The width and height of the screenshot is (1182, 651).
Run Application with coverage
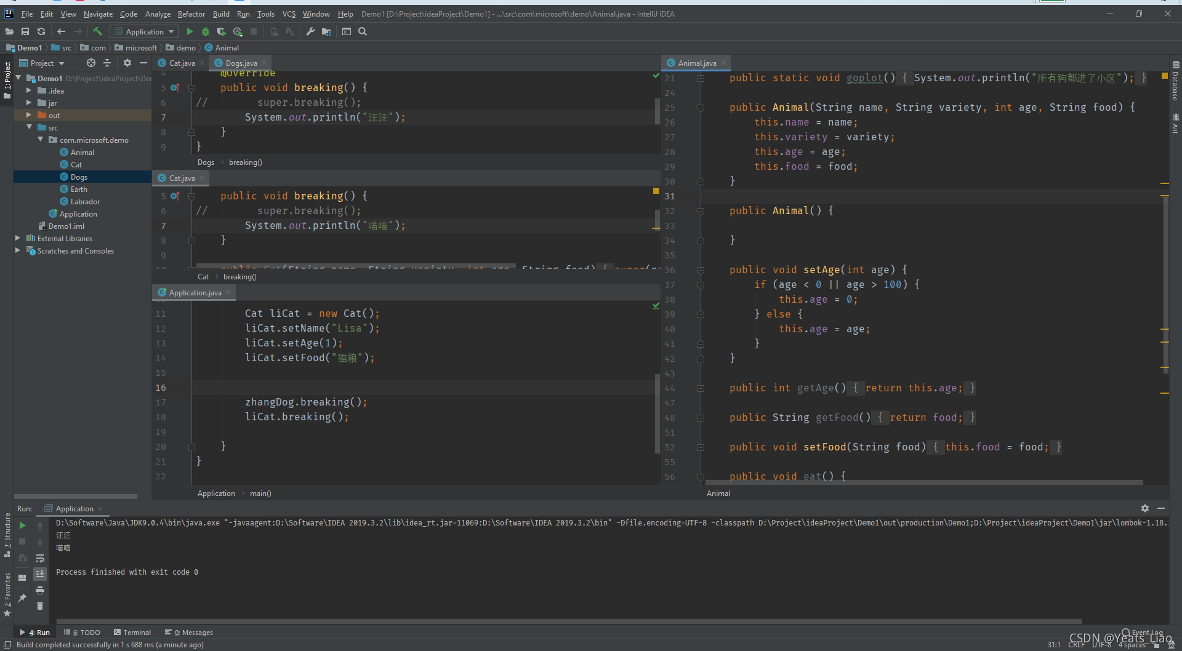pyautogui.click(x=222, y=31)
